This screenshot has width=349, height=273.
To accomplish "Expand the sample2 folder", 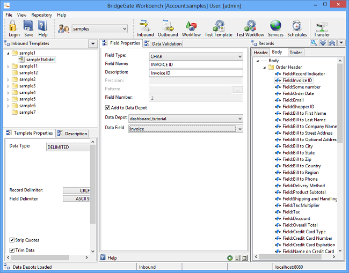I will coord(8,79).
